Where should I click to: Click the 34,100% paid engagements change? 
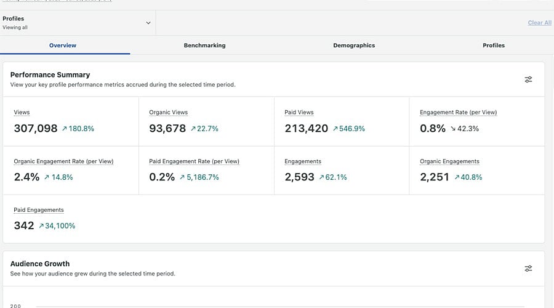point(57,226)
